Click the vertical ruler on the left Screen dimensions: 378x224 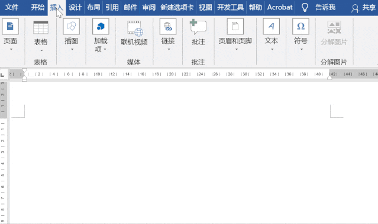click(3, 152)
